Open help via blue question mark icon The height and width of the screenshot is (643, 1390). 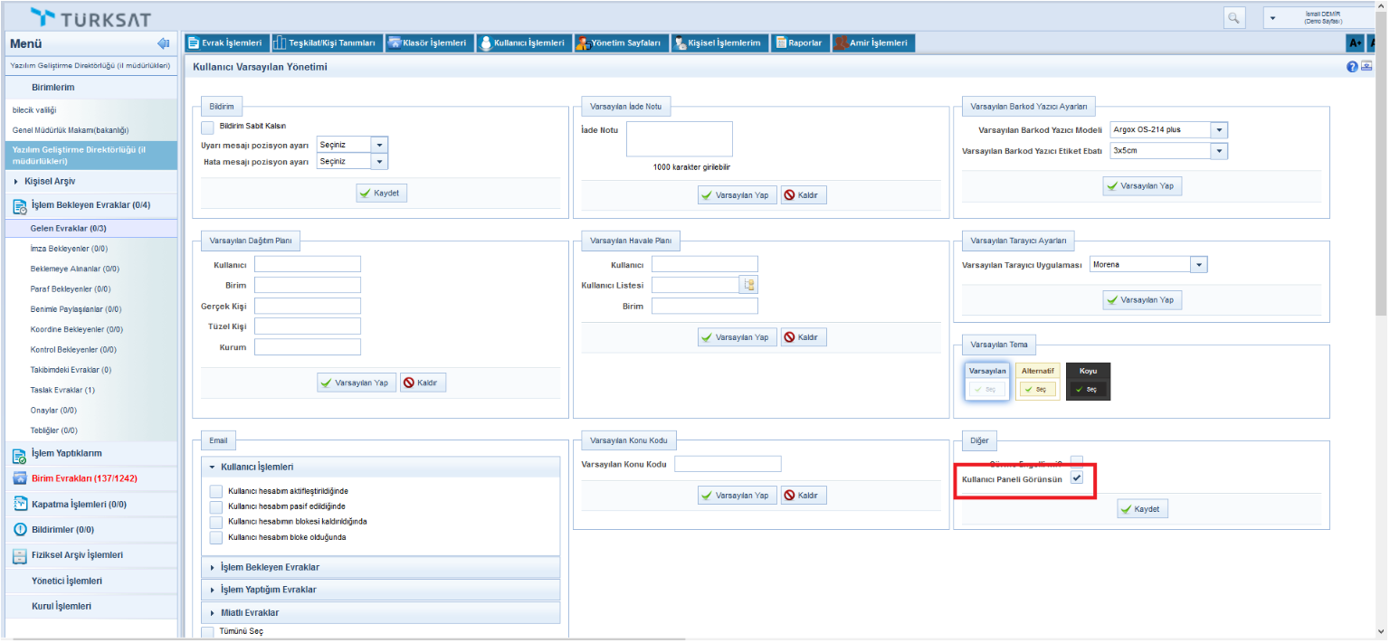tap(1352, 67)
